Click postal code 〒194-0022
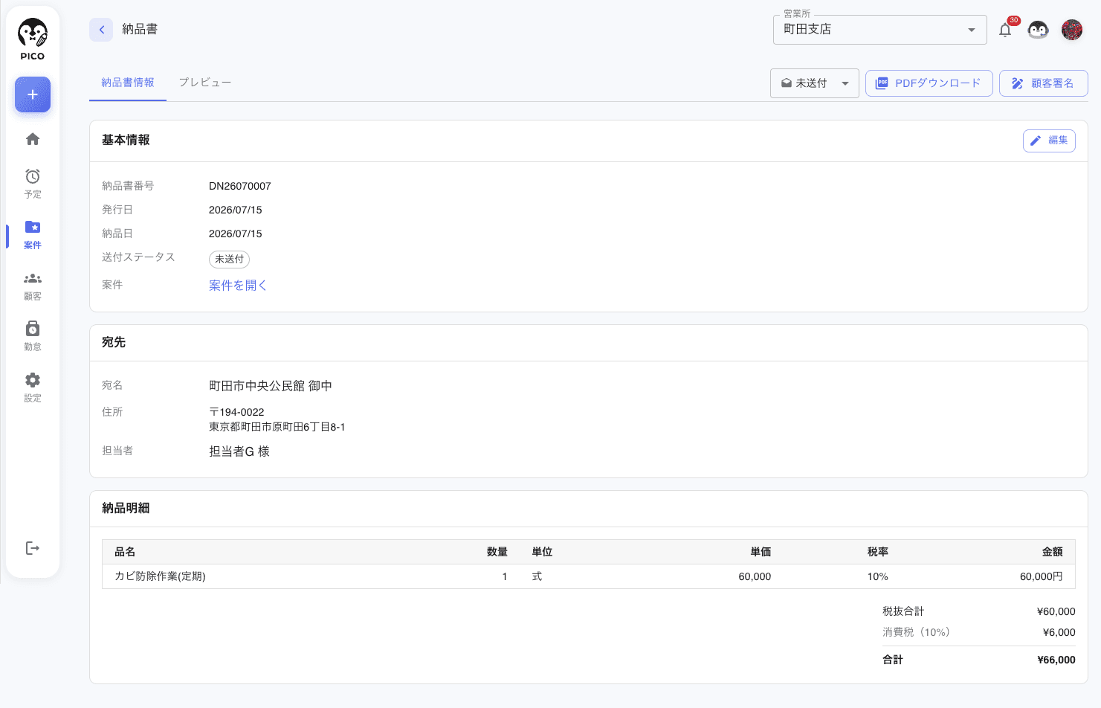Image resolution: width=1101 pixels, height=708 pixels. tap(236, 412)
